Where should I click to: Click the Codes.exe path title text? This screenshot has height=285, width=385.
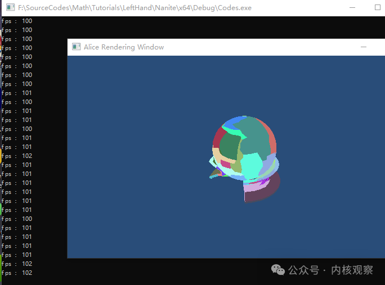coord(135,8)
